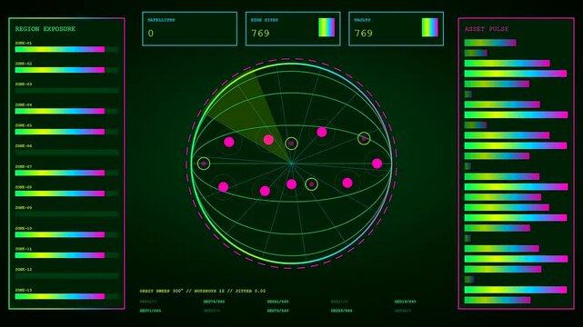Select the pink hotspot directly below the radar center
583x327 pixels.
click(x=291, y=183)
